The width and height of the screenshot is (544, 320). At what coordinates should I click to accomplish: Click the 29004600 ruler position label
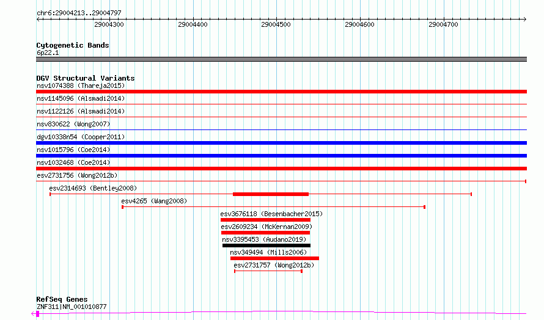[x=359, y=24]
